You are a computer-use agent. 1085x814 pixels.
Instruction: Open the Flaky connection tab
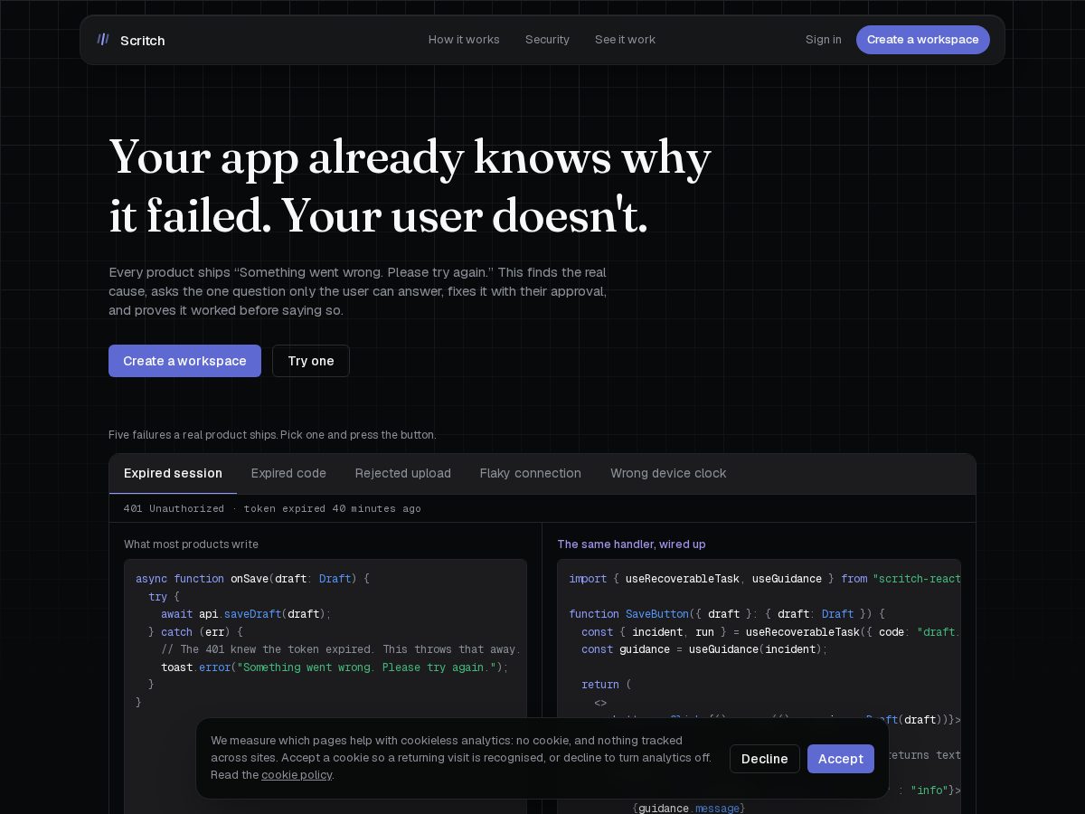531,473
